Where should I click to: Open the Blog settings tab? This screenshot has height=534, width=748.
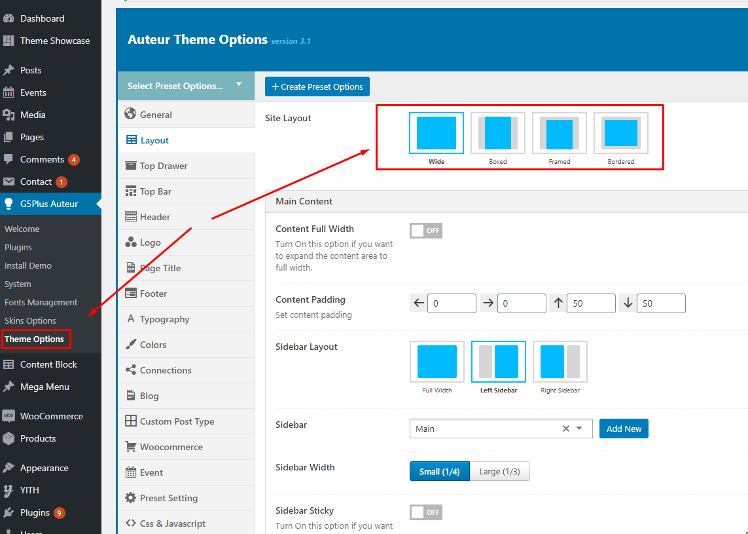coord(186,396)
